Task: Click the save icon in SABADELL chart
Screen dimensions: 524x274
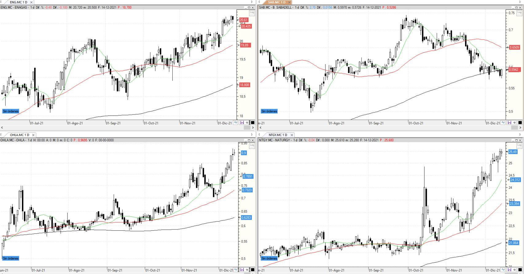Action: 509,123
